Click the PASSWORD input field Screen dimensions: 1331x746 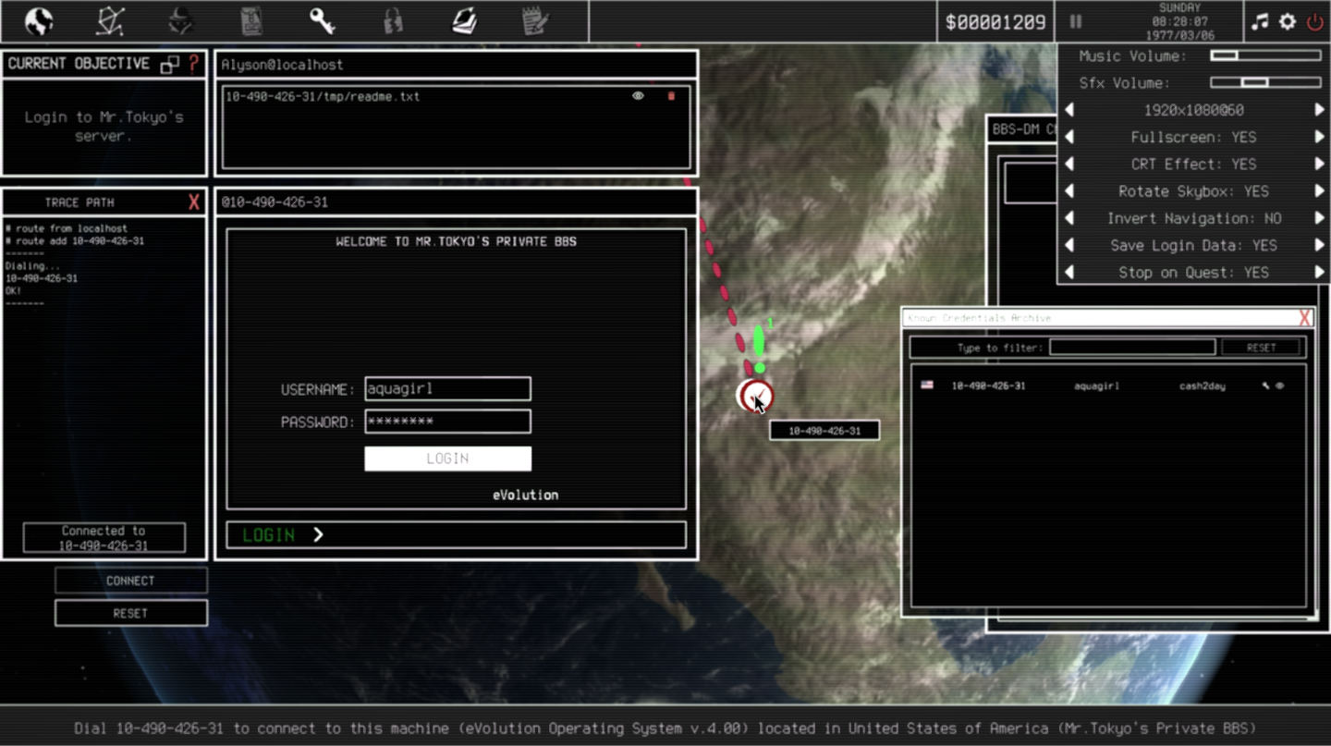[x=447, y=422]
